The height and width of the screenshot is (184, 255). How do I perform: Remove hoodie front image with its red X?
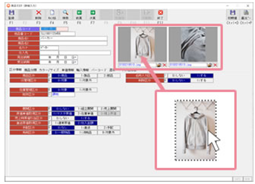tap(165, 65)
